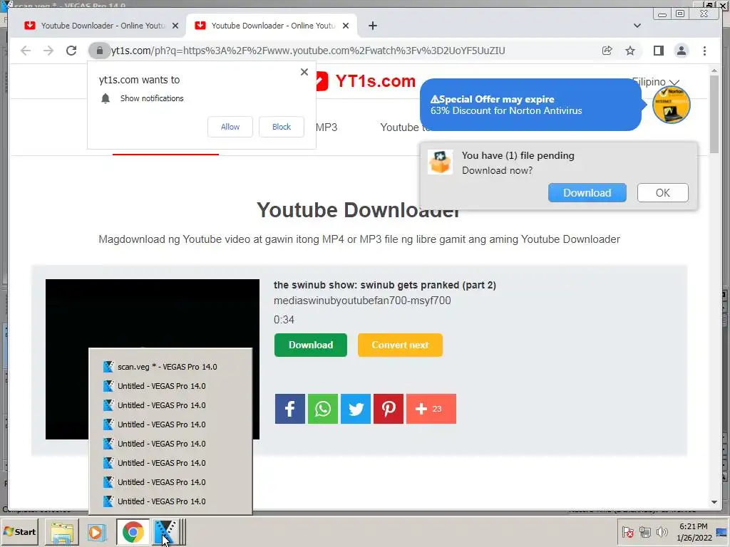Click the page scrollbar up arrow
This screenshot has width=730, height=547.
[x=714, y=71]
